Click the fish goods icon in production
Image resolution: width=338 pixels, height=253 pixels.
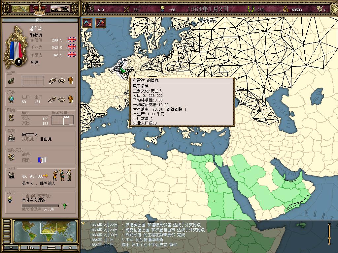click(x=52, y=81)
